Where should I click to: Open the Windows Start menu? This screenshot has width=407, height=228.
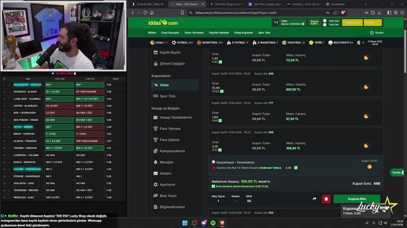tap(185, 223)
